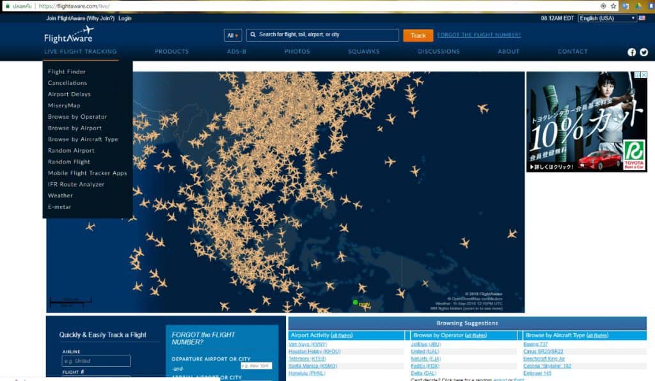Click Forgot the Flight Number link
The image size is (655, 381).
(479, 35)
